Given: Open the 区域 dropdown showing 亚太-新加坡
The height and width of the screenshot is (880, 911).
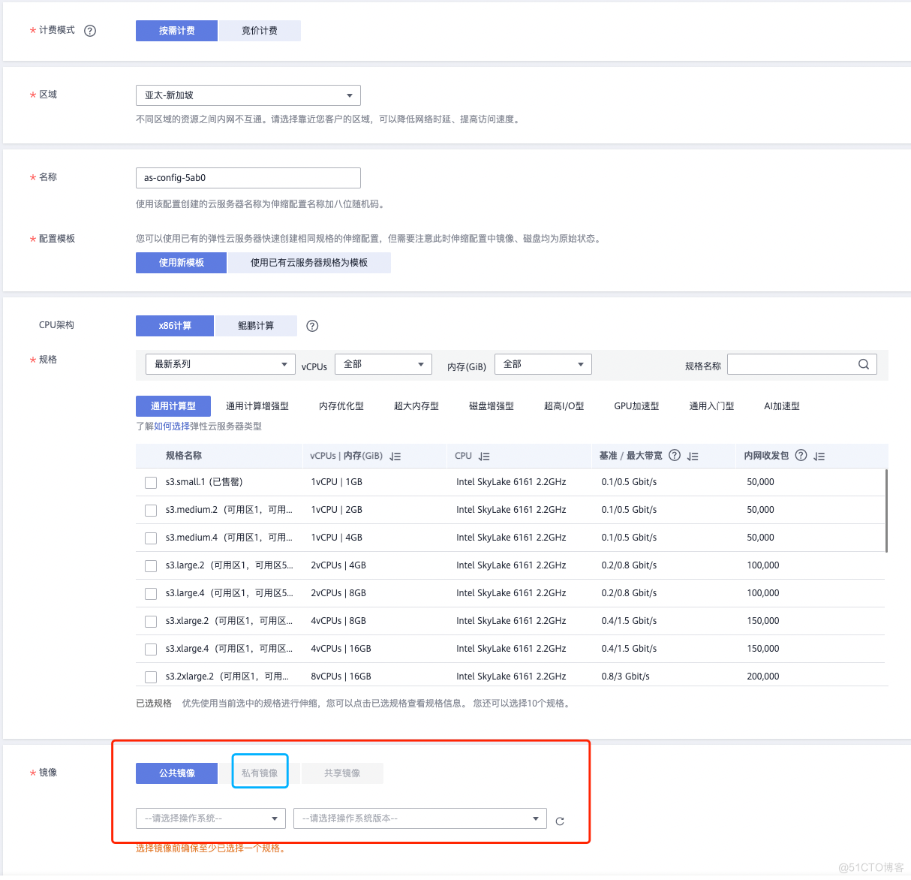Looking at the screenshot, I should [x=248, y=95].
